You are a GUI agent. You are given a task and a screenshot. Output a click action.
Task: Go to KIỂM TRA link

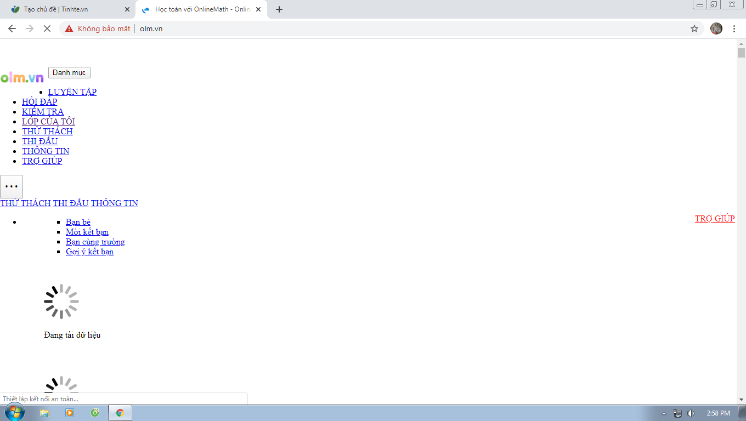pos(43,112)
